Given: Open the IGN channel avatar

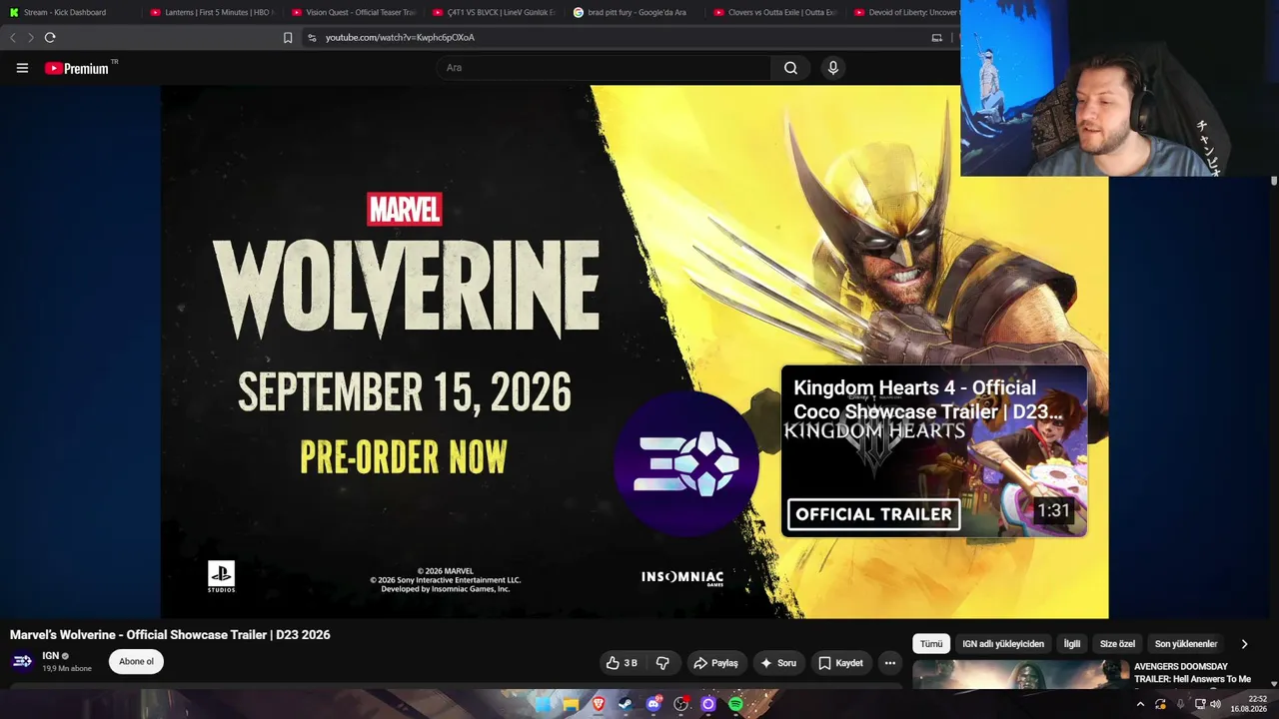Looking at the screenshot, I should tap(22, 661).
